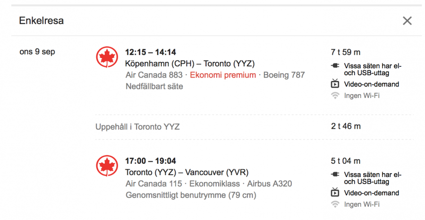The height and width of the screenshot is (220, 425).
Task: Click Wi-Fi icon on second flight
Action: coord(335,204)
